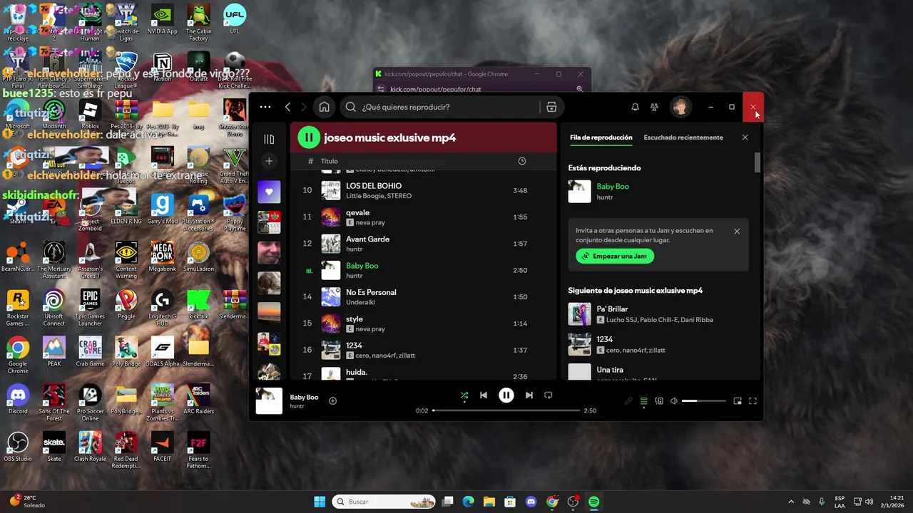Skip to the next track

529,395
